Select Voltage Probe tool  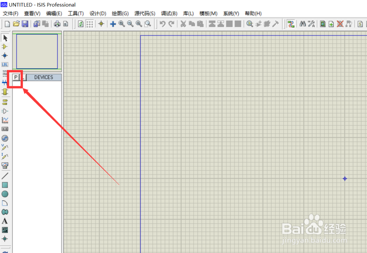(x=5, y=147)
